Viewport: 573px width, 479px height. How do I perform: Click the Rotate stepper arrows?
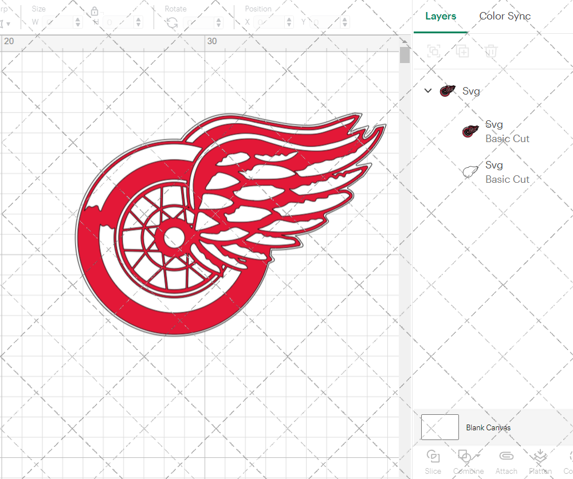click(x=218, y=22)
